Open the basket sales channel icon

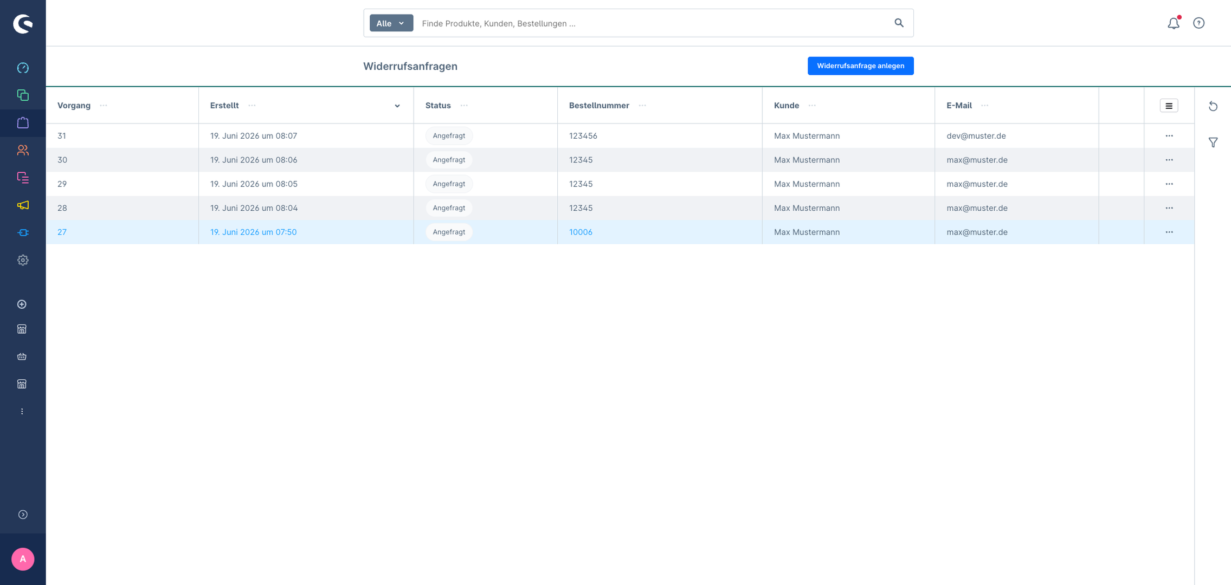pos(22,356)
